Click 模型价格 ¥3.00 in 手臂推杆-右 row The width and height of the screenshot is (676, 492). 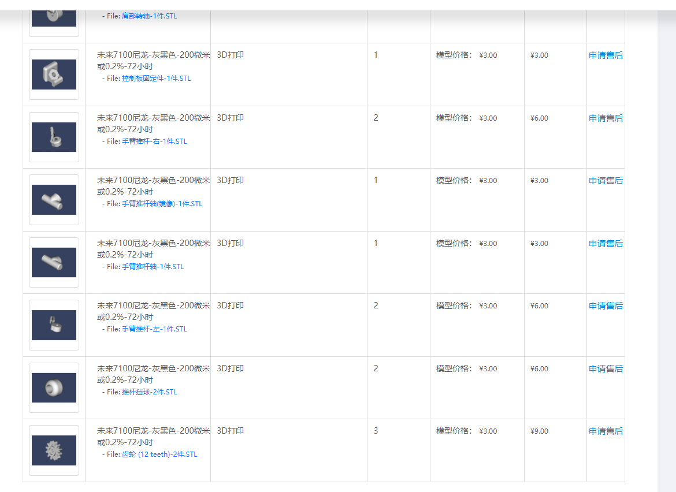466,118
